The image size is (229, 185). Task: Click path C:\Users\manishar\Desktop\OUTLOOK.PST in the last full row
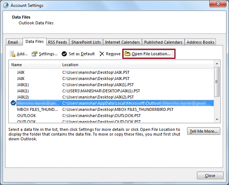pyautogui.click(x=101, y=116)
